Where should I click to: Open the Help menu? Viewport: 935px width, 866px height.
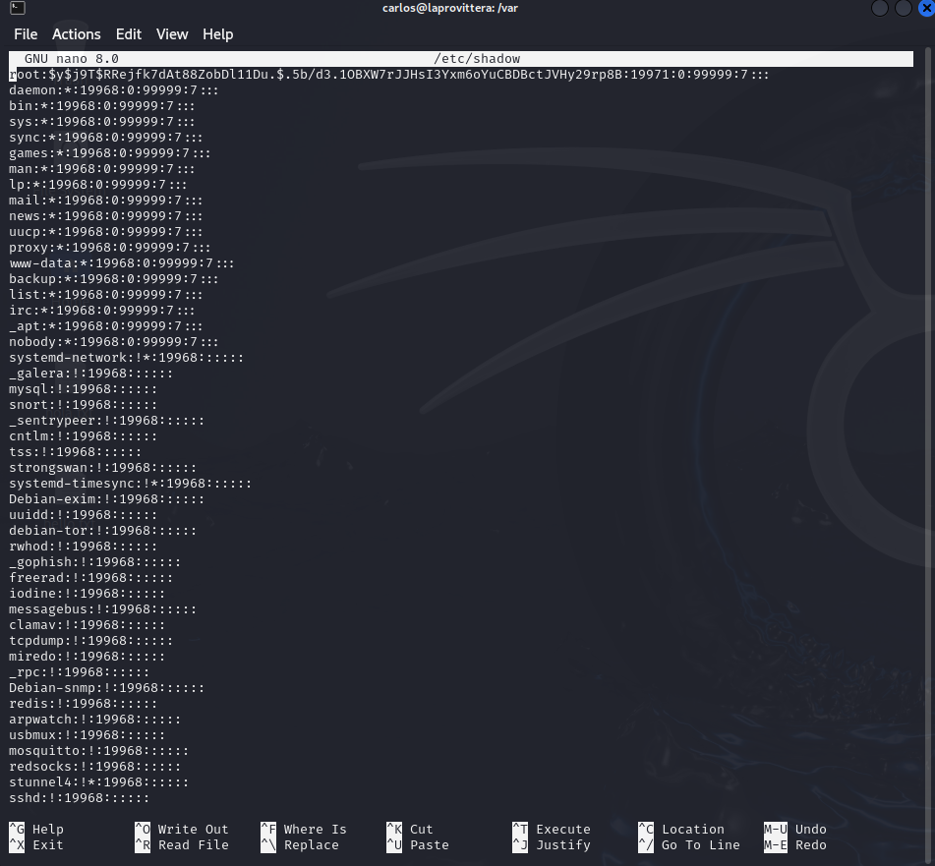(x=217, y=34)
